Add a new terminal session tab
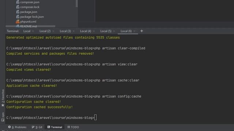234x131 pixels. coord(141,31)
